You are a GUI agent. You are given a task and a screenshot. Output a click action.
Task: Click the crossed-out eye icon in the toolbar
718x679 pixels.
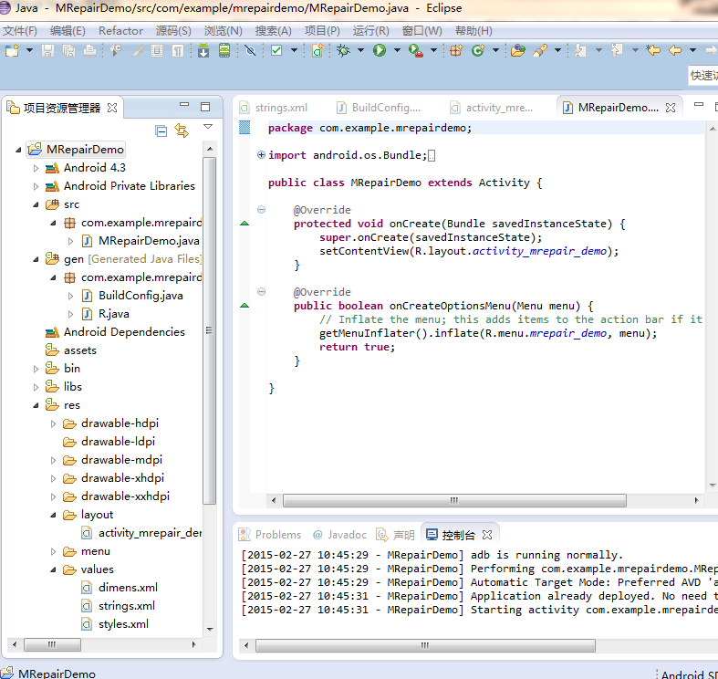[250, 50]
